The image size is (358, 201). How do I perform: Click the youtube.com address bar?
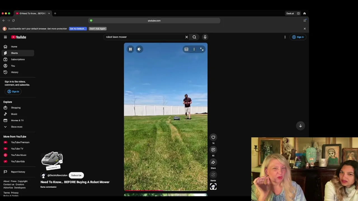(154, 21)
